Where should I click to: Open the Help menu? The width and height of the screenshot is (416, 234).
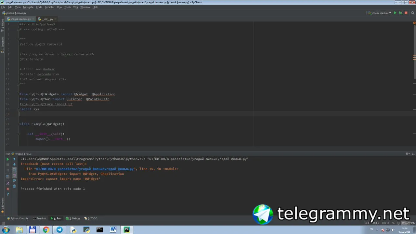point(95,7)
